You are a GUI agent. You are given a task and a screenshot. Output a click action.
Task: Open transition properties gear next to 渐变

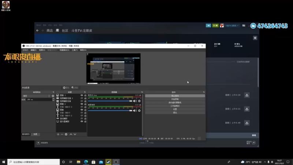point(53,96)
